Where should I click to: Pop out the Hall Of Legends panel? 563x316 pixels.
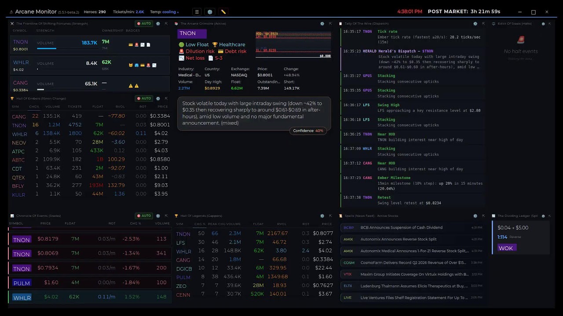click(x=330, y=216)
